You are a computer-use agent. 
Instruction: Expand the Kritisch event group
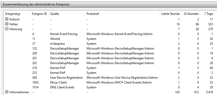pos(7,19)
